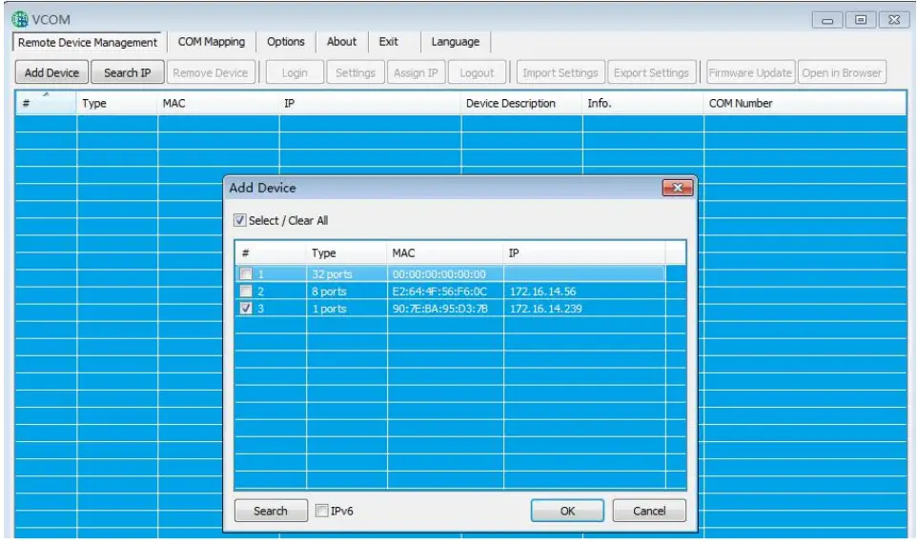917x544 pixels.
Task: Sort main table by # column header
Action: (46, 103)
